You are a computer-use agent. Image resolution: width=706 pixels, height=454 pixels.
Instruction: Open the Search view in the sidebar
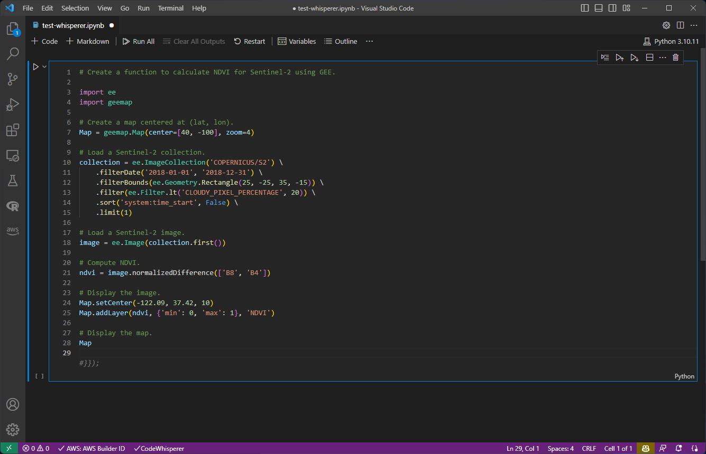(x=13, y=53)
